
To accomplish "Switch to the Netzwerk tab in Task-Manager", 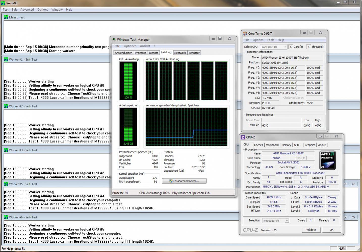I will point(180,53).
